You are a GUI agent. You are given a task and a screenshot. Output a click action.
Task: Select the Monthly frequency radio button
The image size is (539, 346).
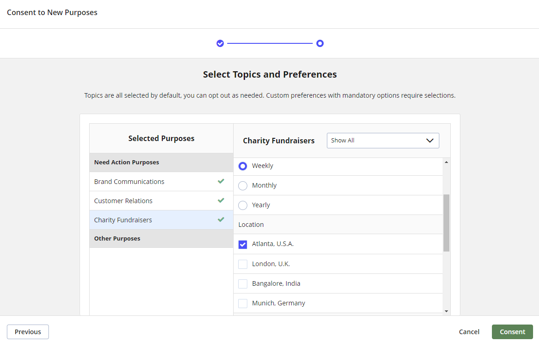(x=242, y=185)
